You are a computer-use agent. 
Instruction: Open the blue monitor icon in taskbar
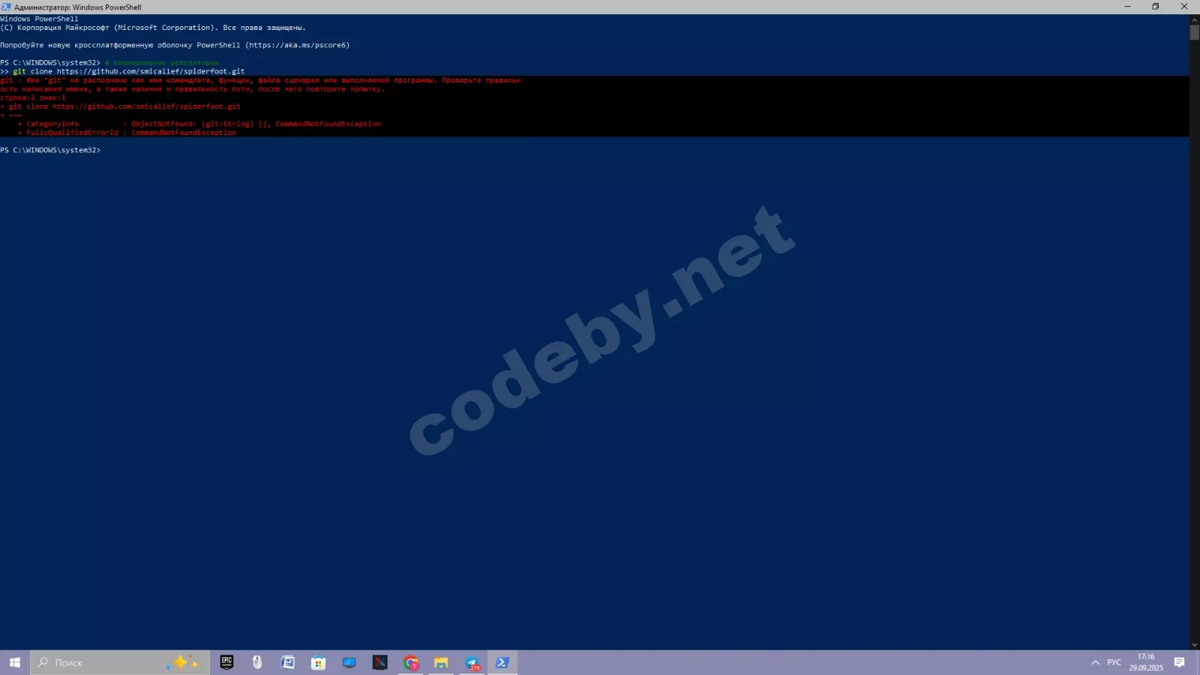point(349,662)
